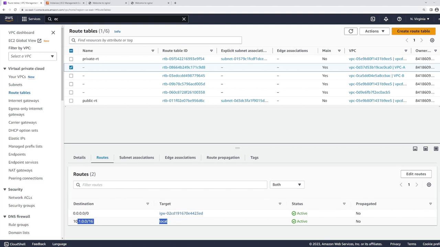Open the Actions dropdown menu

pos(374,31)
